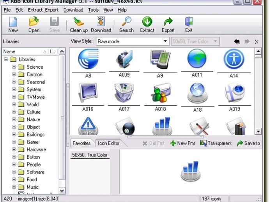Select the A009 icon thumbnail
The width and height of the screenshot is (269, 202).
click(x=124, y=59)
